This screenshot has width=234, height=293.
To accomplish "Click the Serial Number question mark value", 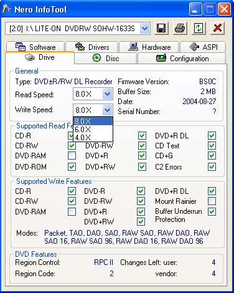I will coord(214,112).
